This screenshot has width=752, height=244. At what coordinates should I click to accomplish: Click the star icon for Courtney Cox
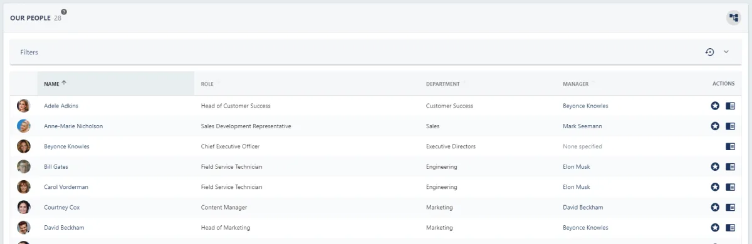(x=715, y=207)
